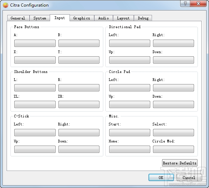The image size is (209, 188).
Task: Click Circle Pad Down binding button
Action: click(174, 104)
